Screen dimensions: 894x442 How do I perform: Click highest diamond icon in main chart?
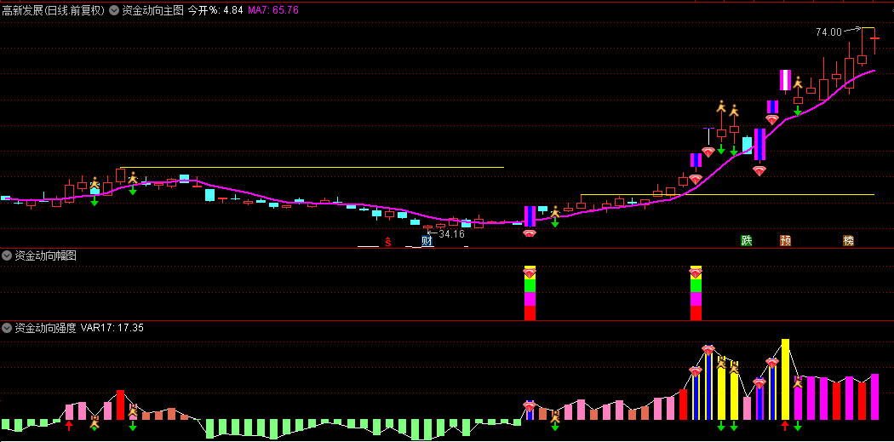pyautogui.click(x=772, y=120)
